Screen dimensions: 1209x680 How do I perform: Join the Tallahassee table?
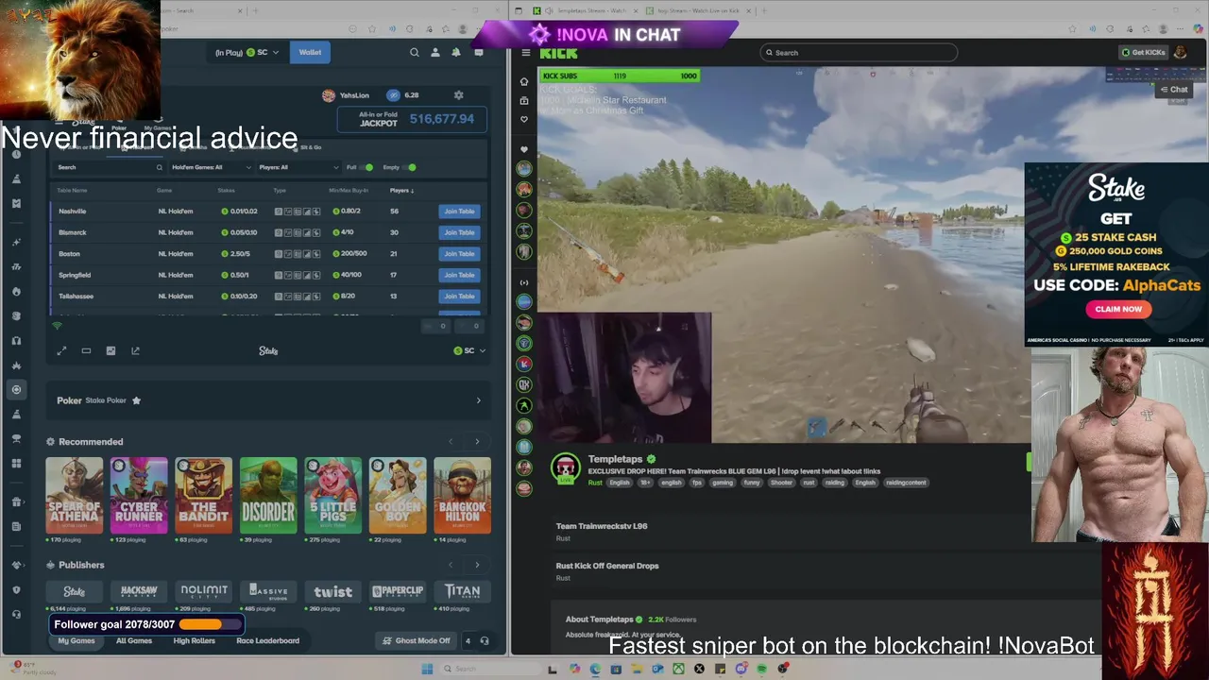click(x=459, y=297)
